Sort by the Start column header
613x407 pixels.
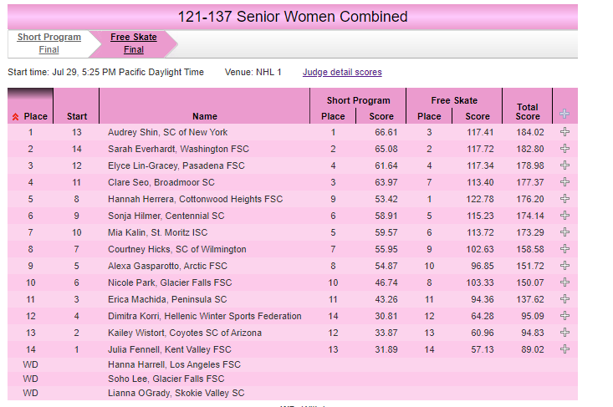(x=77, y=117)
